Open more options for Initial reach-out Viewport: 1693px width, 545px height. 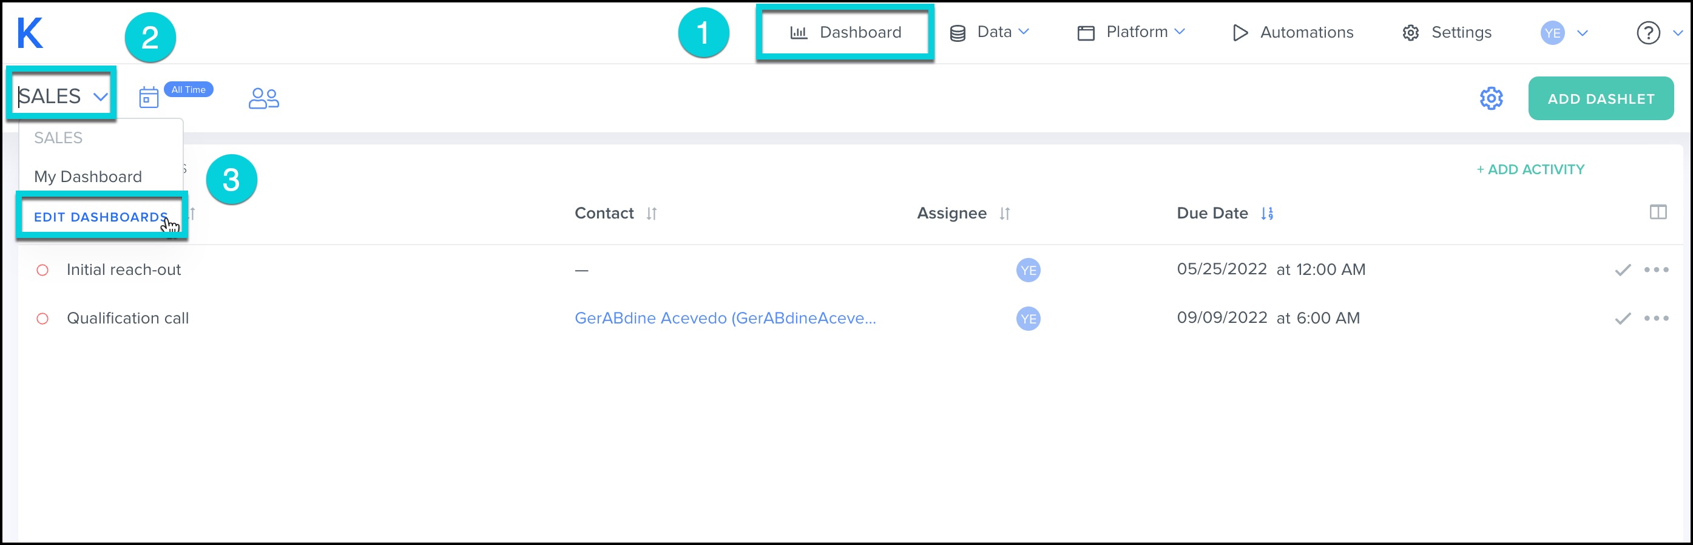pos(1655,270)
